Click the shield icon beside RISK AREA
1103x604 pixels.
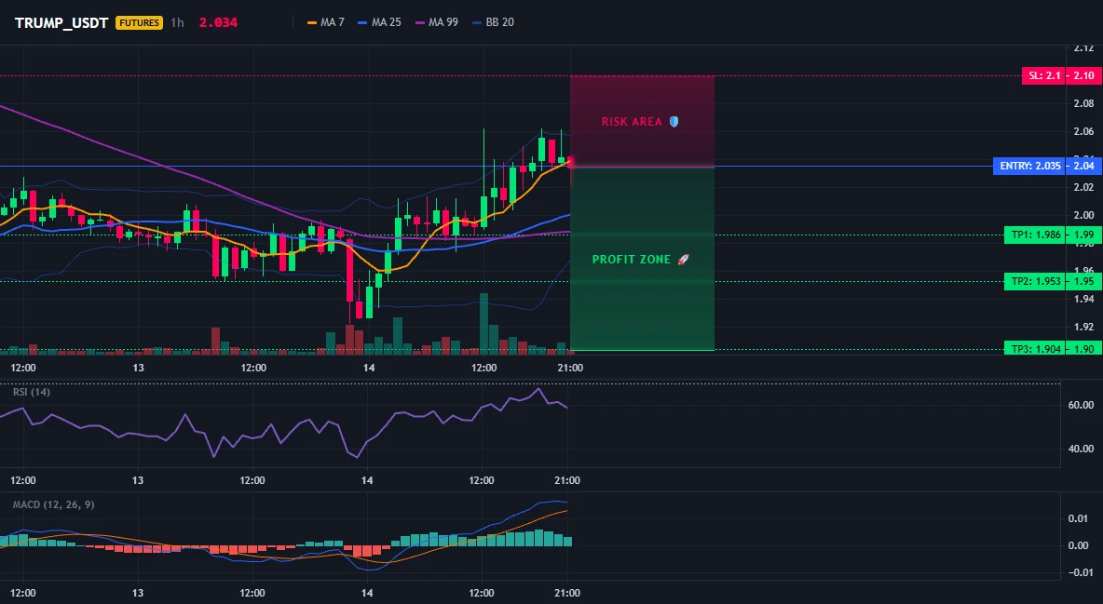coord(674,122)
